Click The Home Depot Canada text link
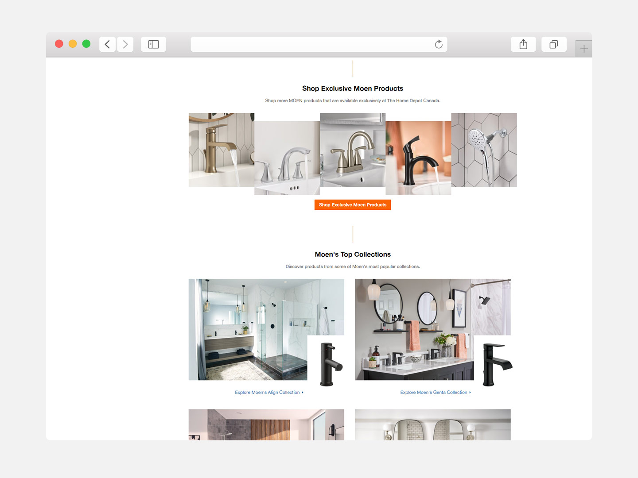 (x=413, y=100)
